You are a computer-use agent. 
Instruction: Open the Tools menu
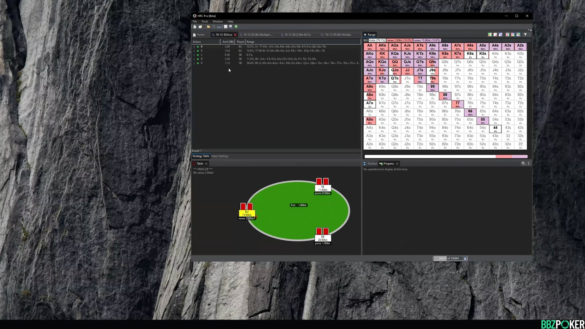[204, 21]
